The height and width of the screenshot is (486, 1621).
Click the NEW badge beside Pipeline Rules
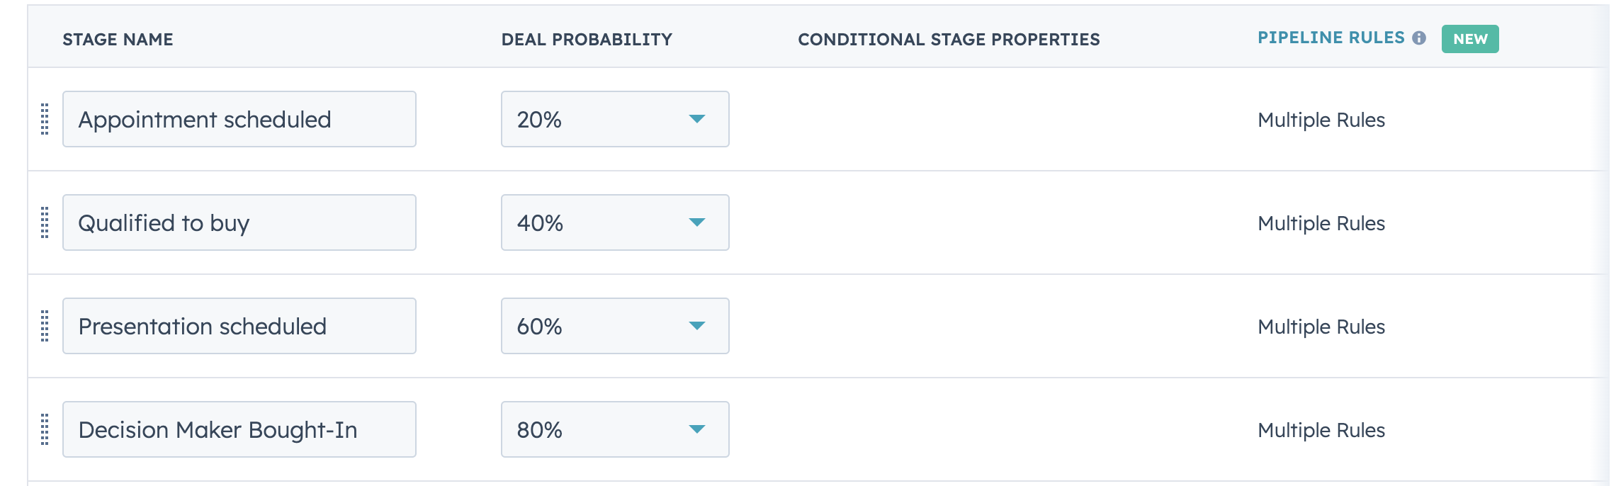tap(1471, 39)
